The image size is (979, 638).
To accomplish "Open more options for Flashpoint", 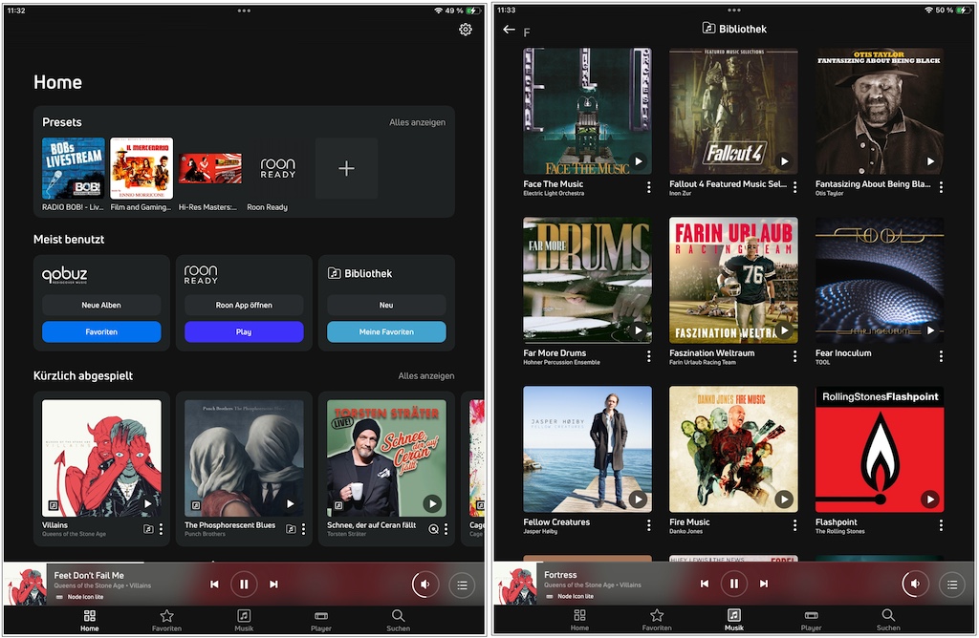I will coord(941,525).
